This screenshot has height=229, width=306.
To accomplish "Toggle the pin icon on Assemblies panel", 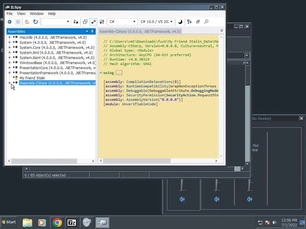I will click(92, 31).
